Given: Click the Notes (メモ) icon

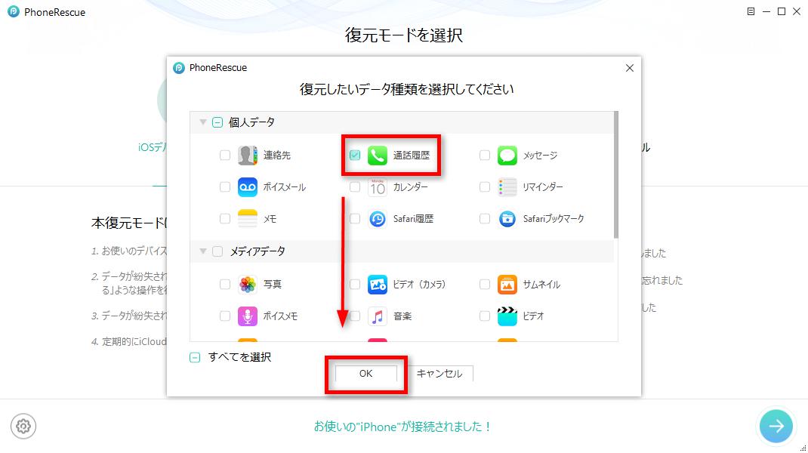Looking at the screenshot, I should click(248, 219).
